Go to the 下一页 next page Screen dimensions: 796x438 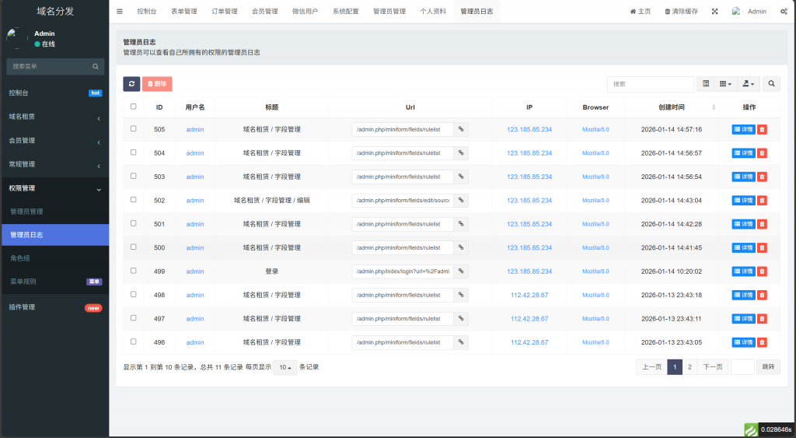[713, 367]
